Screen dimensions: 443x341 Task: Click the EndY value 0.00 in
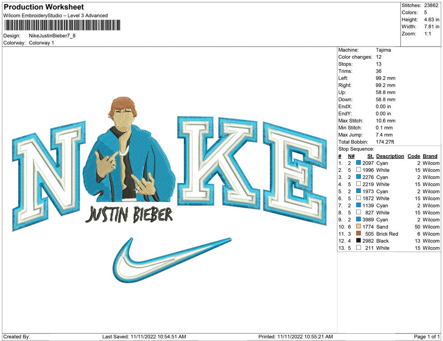coord(383,114)
